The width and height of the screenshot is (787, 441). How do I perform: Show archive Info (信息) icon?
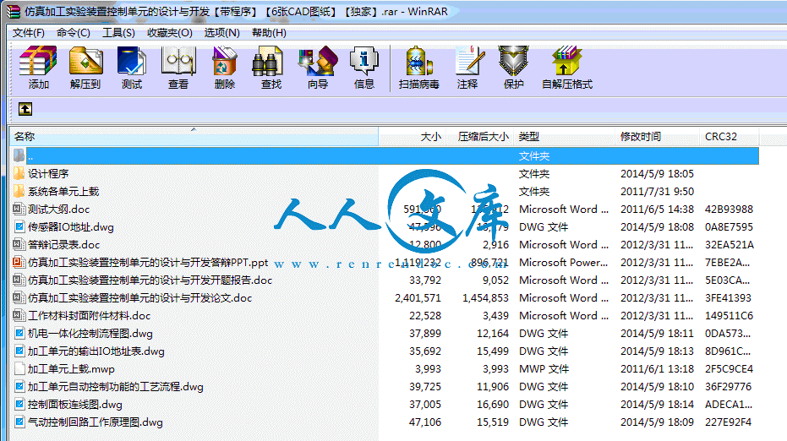(363, 62)
